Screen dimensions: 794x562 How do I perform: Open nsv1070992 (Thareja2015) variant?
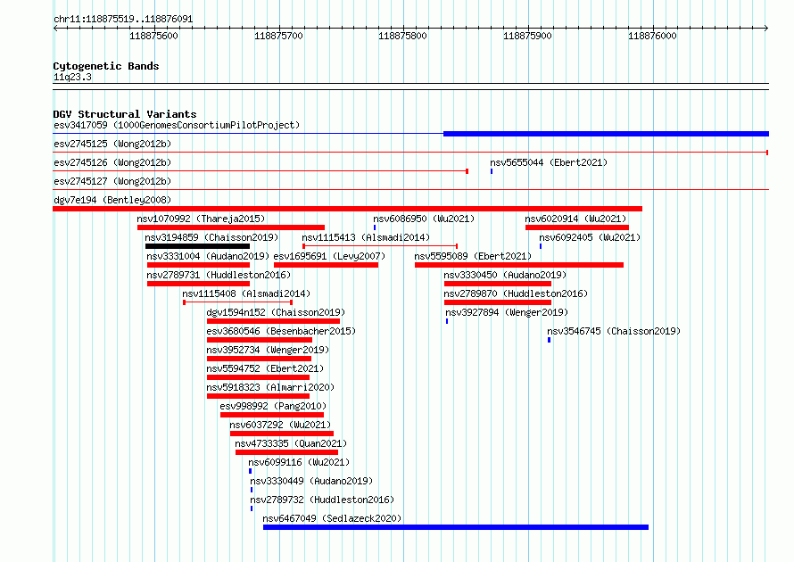pos(201,219)
